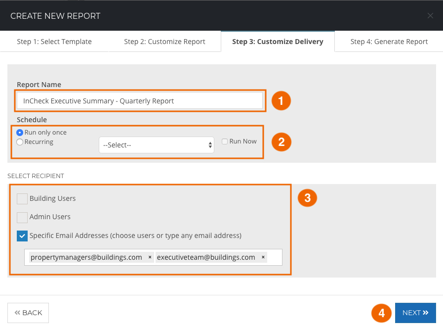
Task: Click orange callout number 4
Action: click(x=381, y=313)
